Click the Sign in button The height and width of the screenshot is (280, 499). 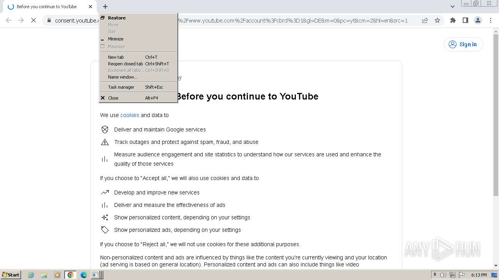pos(463,44)
